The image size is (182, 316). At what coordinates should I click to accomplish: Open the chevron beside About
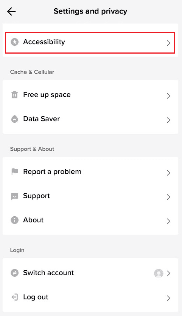[168, 221]
